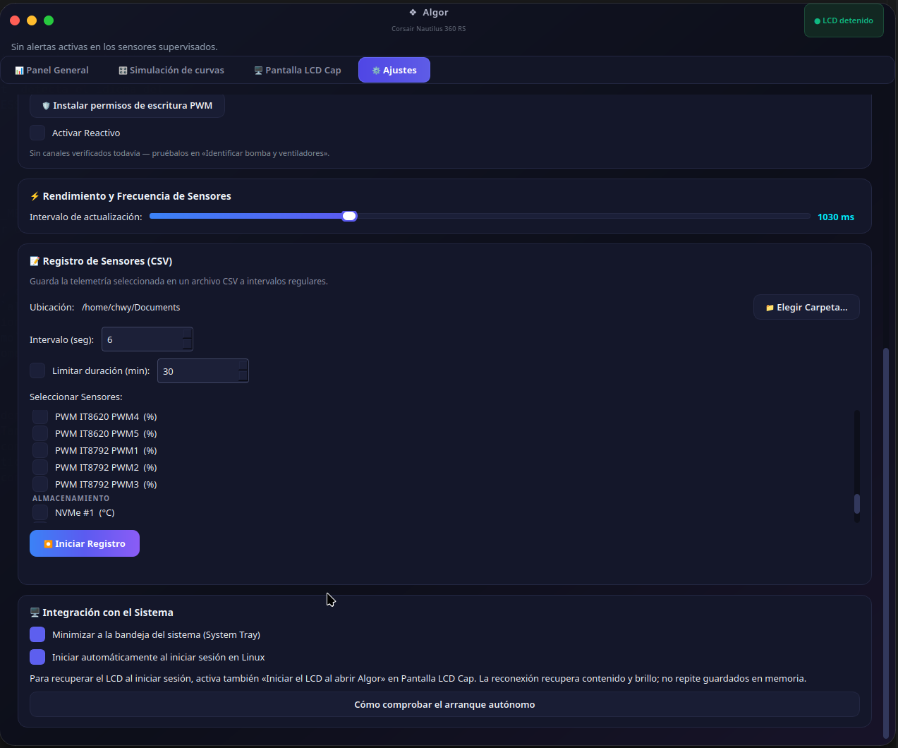The image size is (898, 748).
Task: Increase the Limitar duración minutes value
Action: (243, 366)
